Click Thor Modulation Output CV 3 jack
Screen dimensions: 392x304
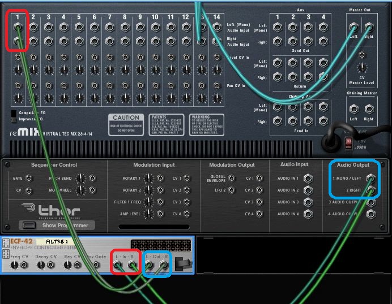coord(259,202)
